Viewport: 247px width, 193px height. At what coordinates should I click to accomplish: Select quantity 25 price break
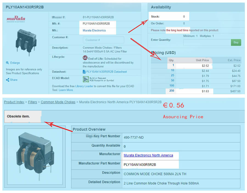point(173,75)
